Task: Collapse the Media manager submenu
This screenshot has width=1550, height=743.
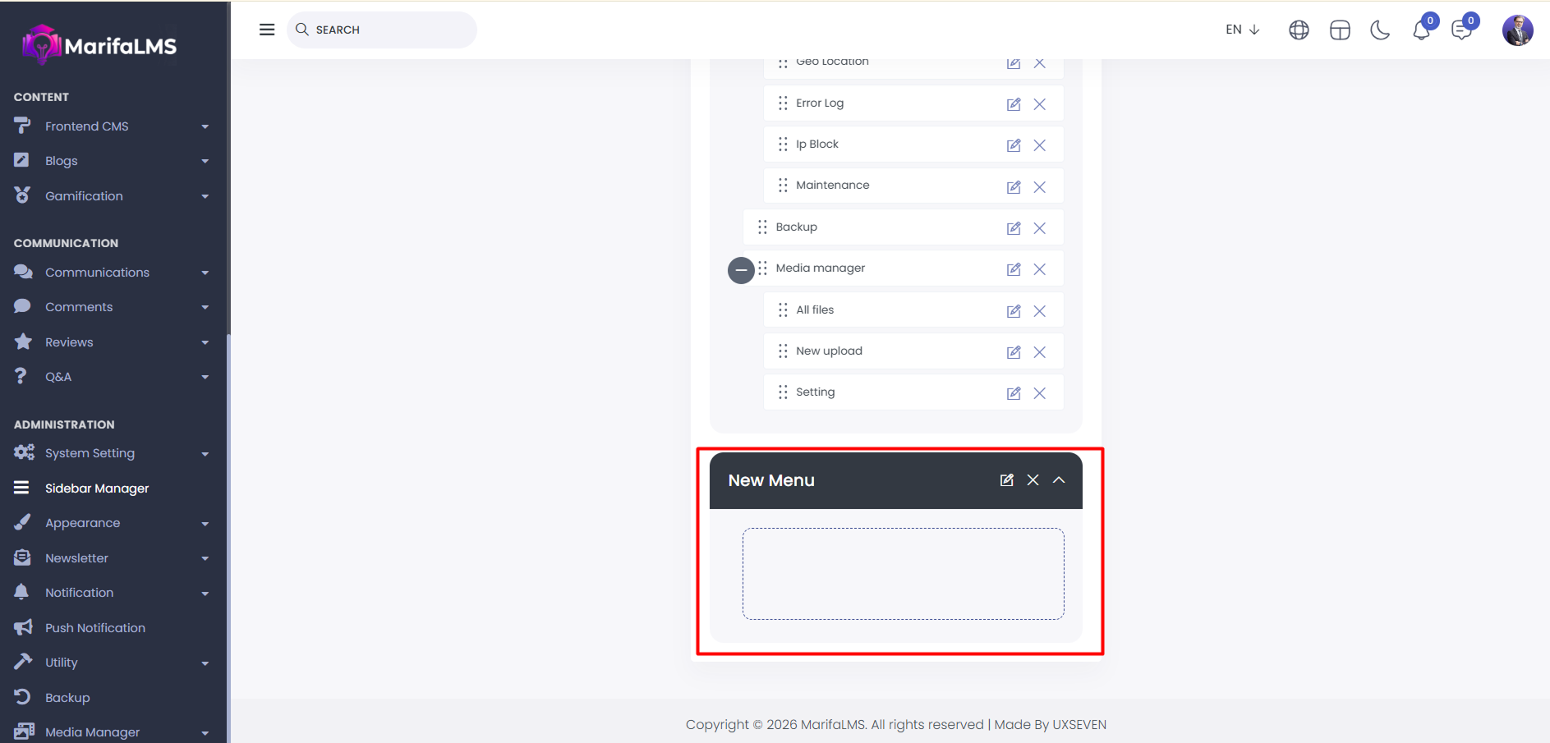Action: (741, 269)
